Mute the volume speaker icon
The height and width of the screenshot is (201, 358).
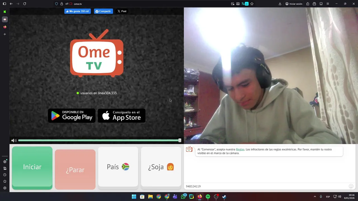click(x=14, y=140)
